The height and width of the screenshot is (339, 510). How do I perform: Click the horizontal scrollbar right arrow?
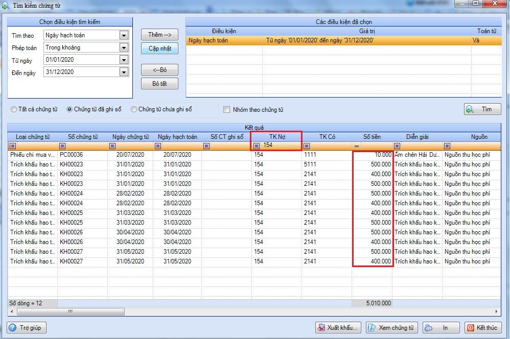pos(497,312)
